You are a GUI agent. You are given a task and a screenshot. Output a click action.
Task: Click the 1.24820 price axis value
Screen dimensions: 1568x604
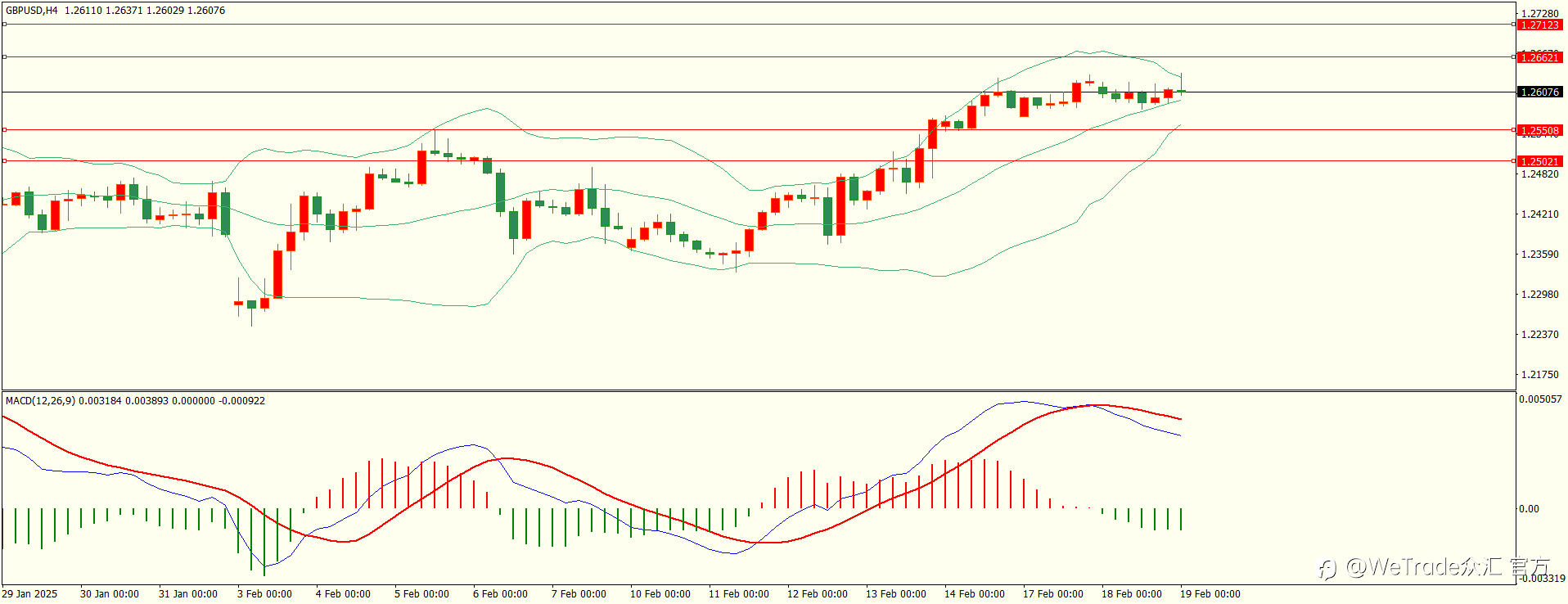[x=1539, y=174]
